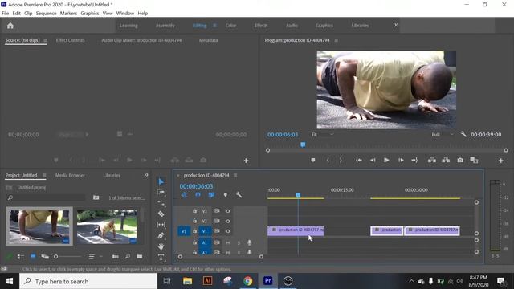The width and height of the screenshot is (514, 289).
Task: Select the Selection tool arrow
Action: point(161,181)
